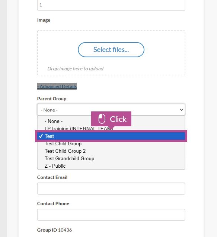
Task: Choose Test Child Group option
Action: [111, 144]
